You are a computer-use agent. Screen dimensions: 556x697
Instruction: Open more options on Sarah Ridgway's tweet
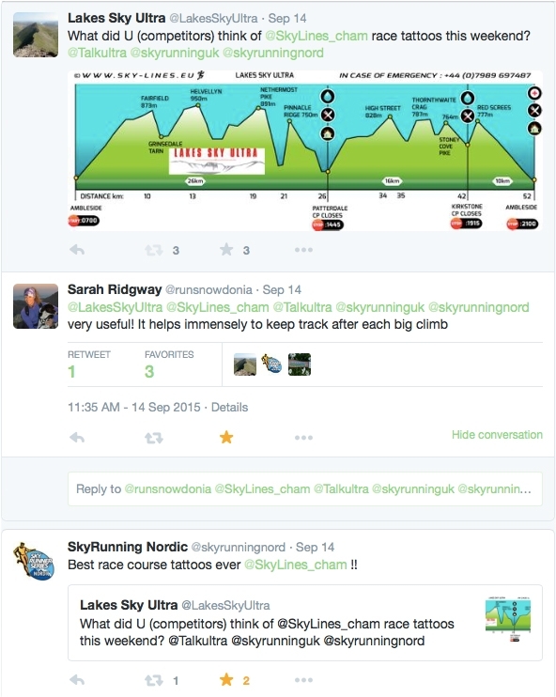click(303, 438)
